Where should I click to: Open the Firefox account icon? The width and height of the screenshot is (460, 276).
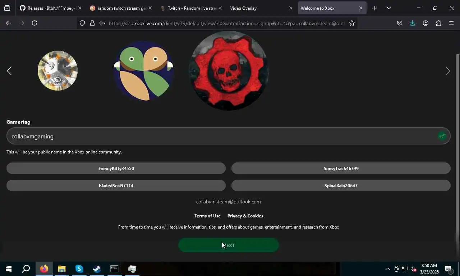pyautogui.click(x=425, y=23)
